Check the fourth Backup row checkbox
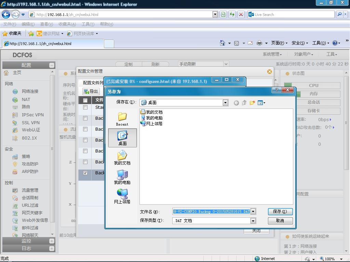This screenshot has height=262, width=350. [85, 151]
